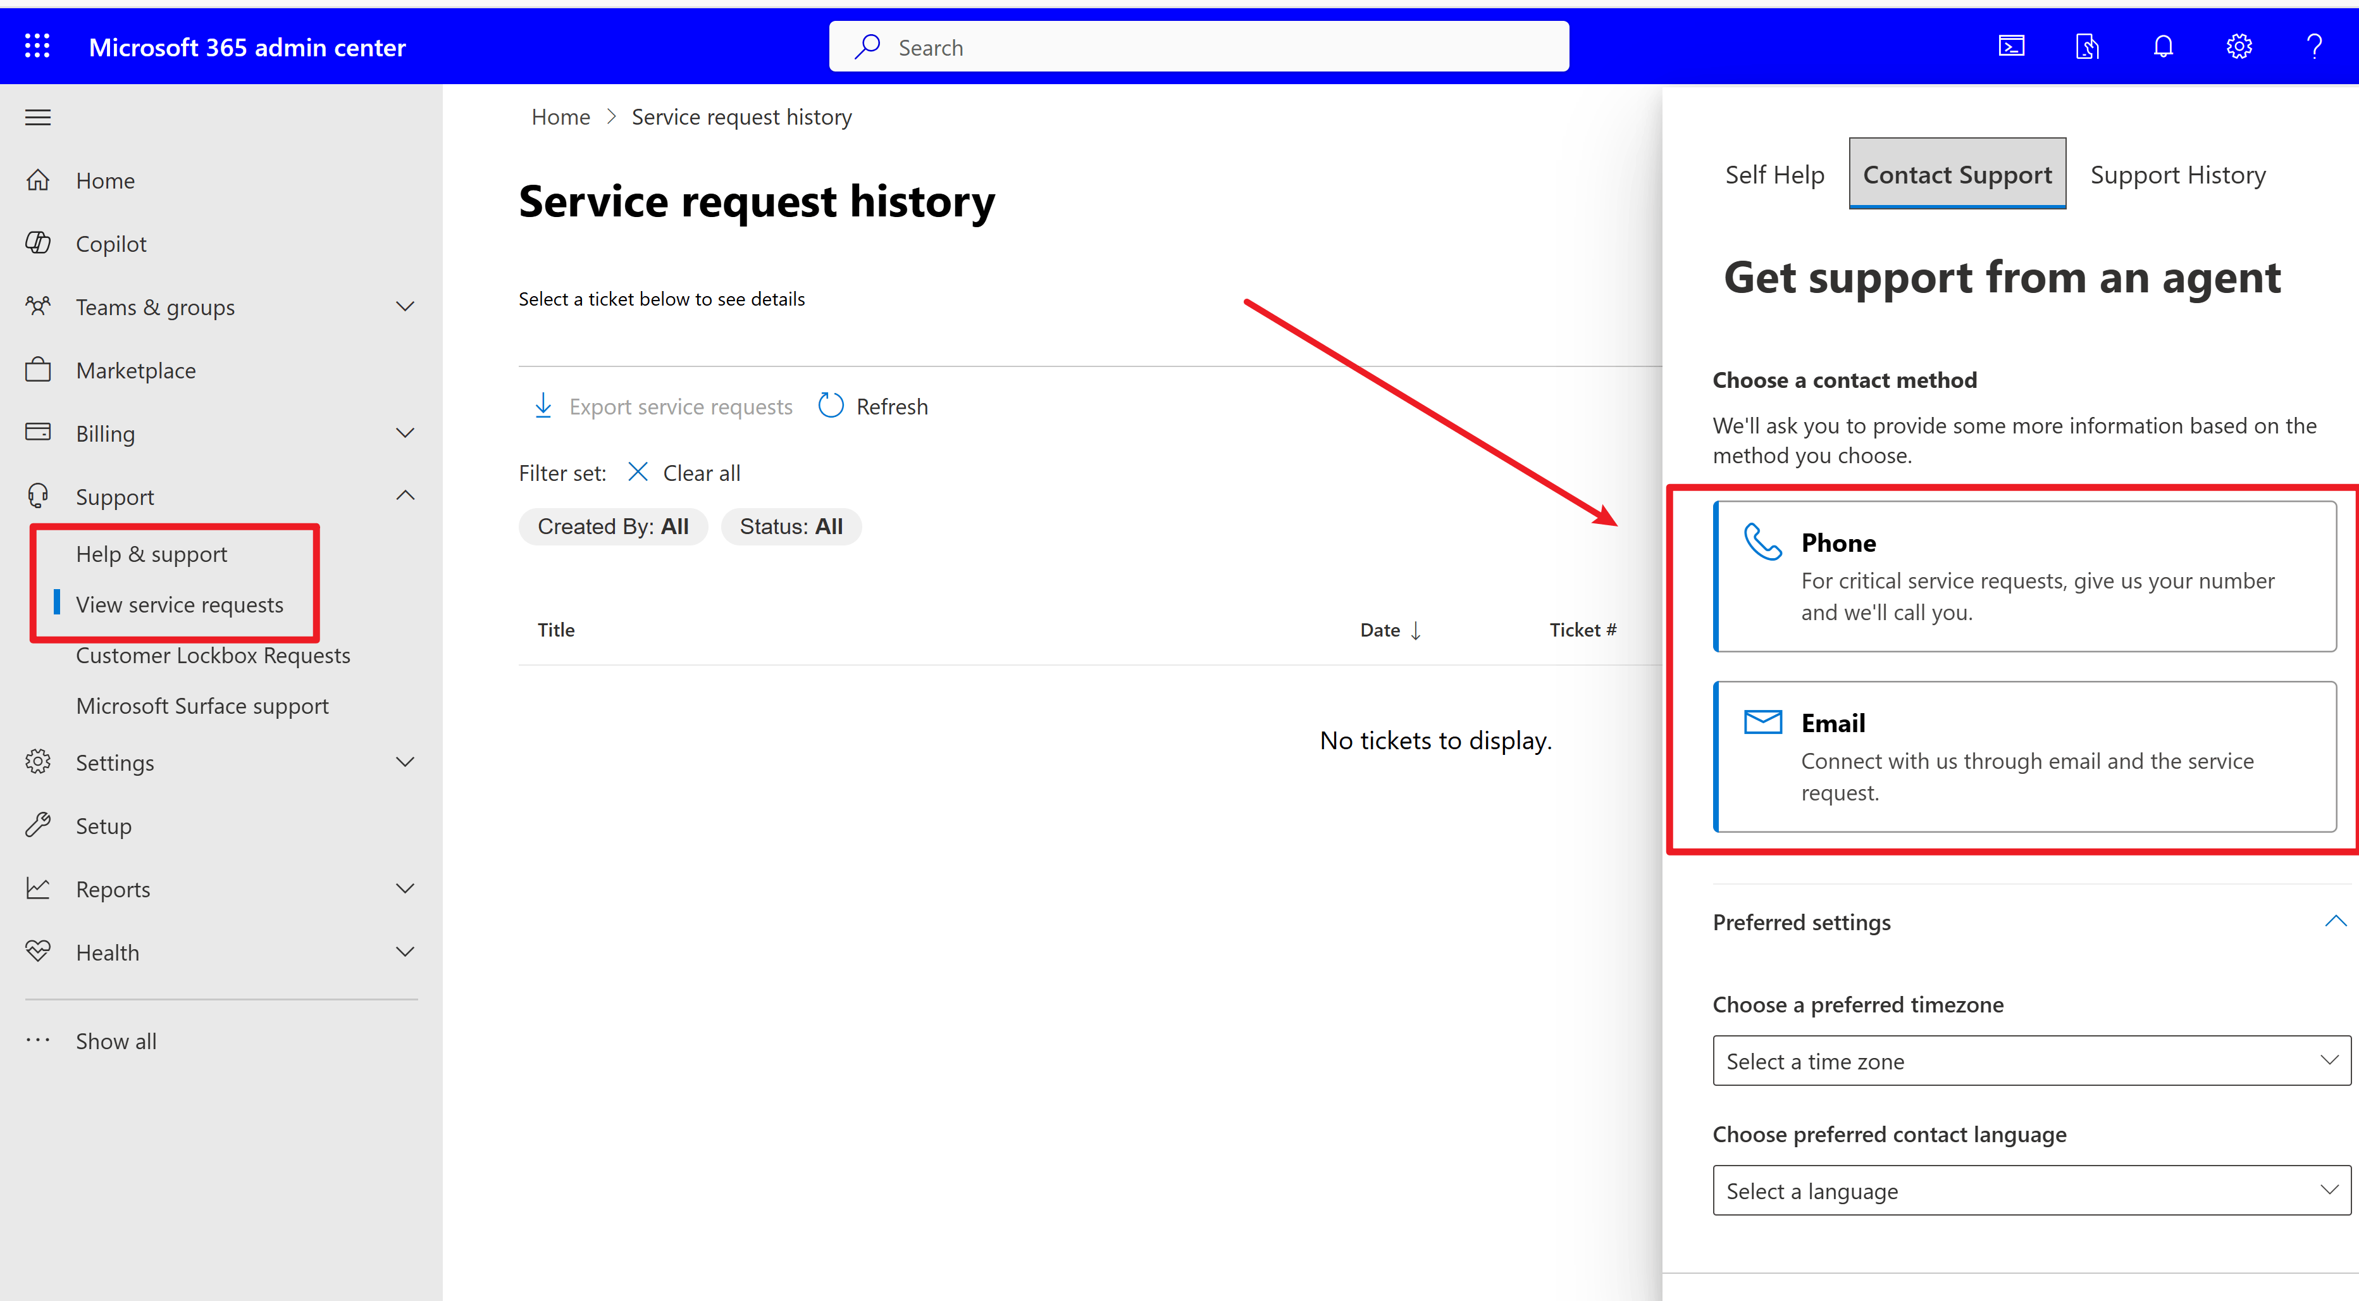The width and height of the screenshot is (2359, 1301).
Task: Open Microsoft Surface support
Action: click(201, 706)
